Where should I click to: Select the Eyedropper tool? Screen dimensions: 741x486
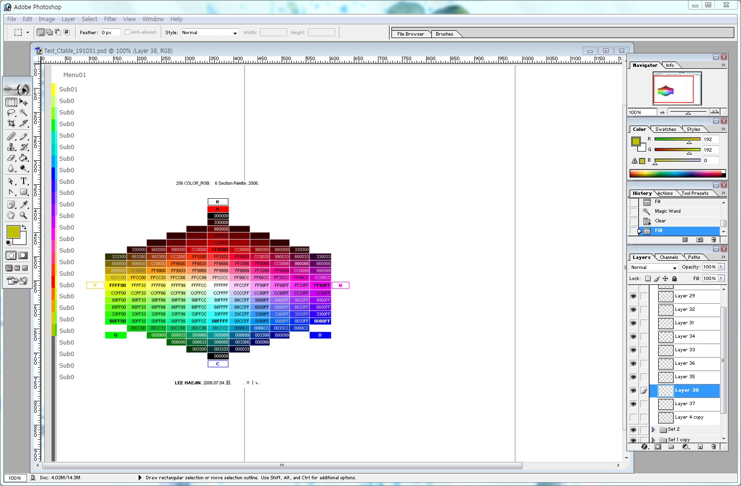pos(24,205)
